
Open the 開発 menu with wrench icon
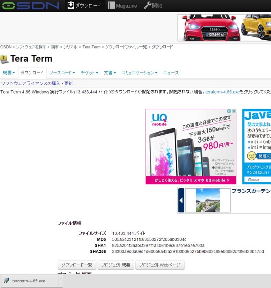click(x=153, y=5)
